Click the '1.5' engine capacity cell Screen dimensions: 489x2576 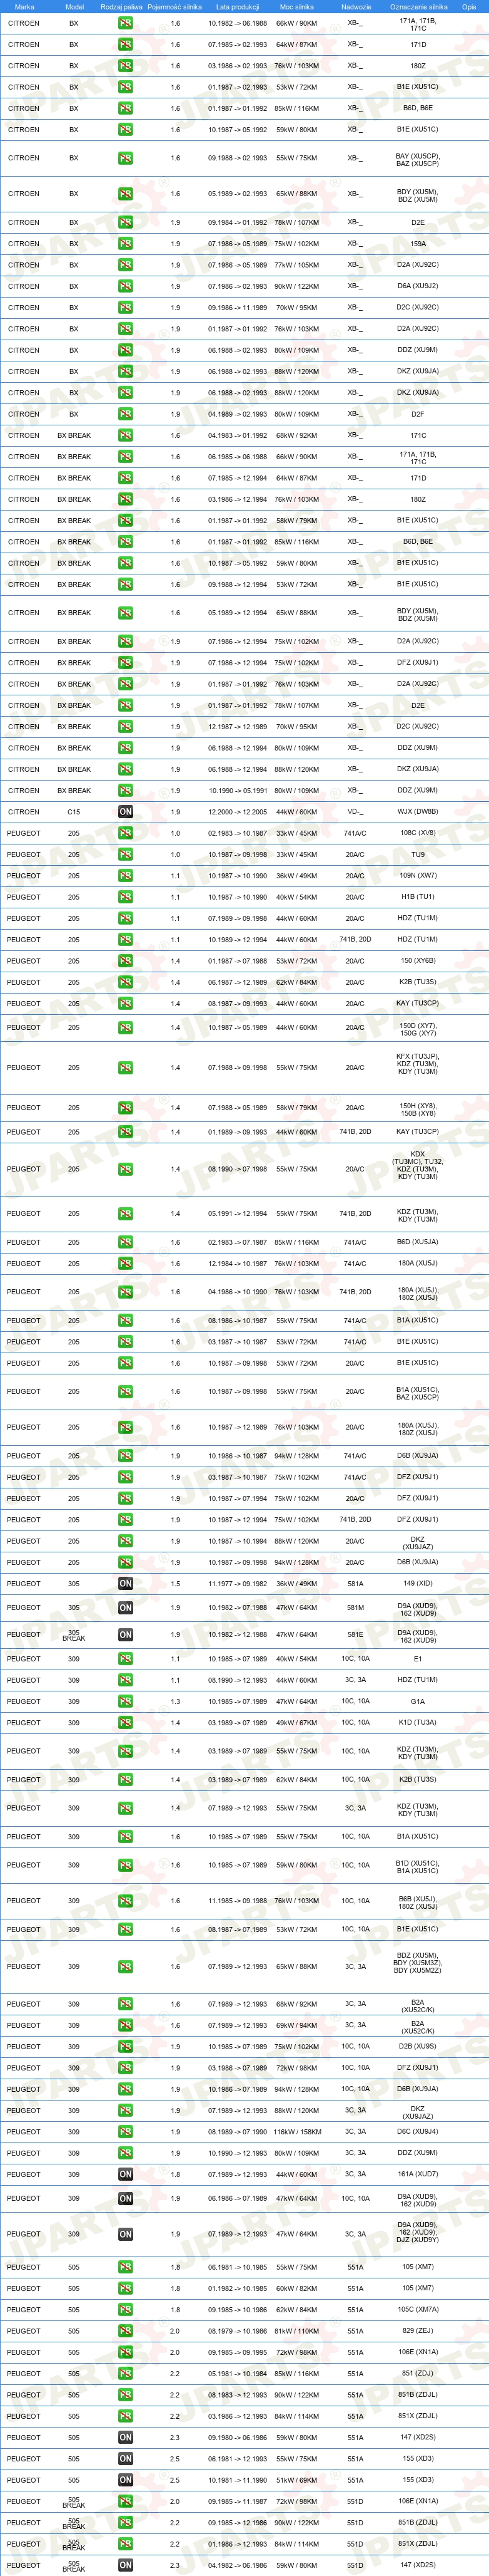click(176, 1583)
